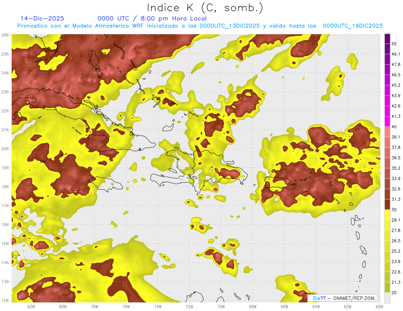The image size is (403, 311).
Task: Click the '47.8' colorbar value
Action: (396, 65)
